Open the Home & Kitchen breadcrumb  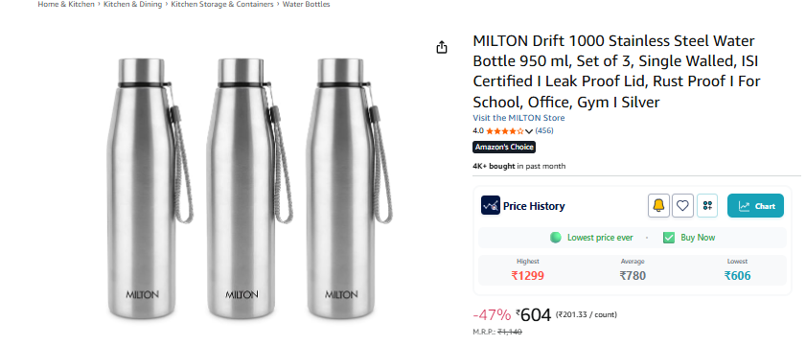tap(66, 4)
